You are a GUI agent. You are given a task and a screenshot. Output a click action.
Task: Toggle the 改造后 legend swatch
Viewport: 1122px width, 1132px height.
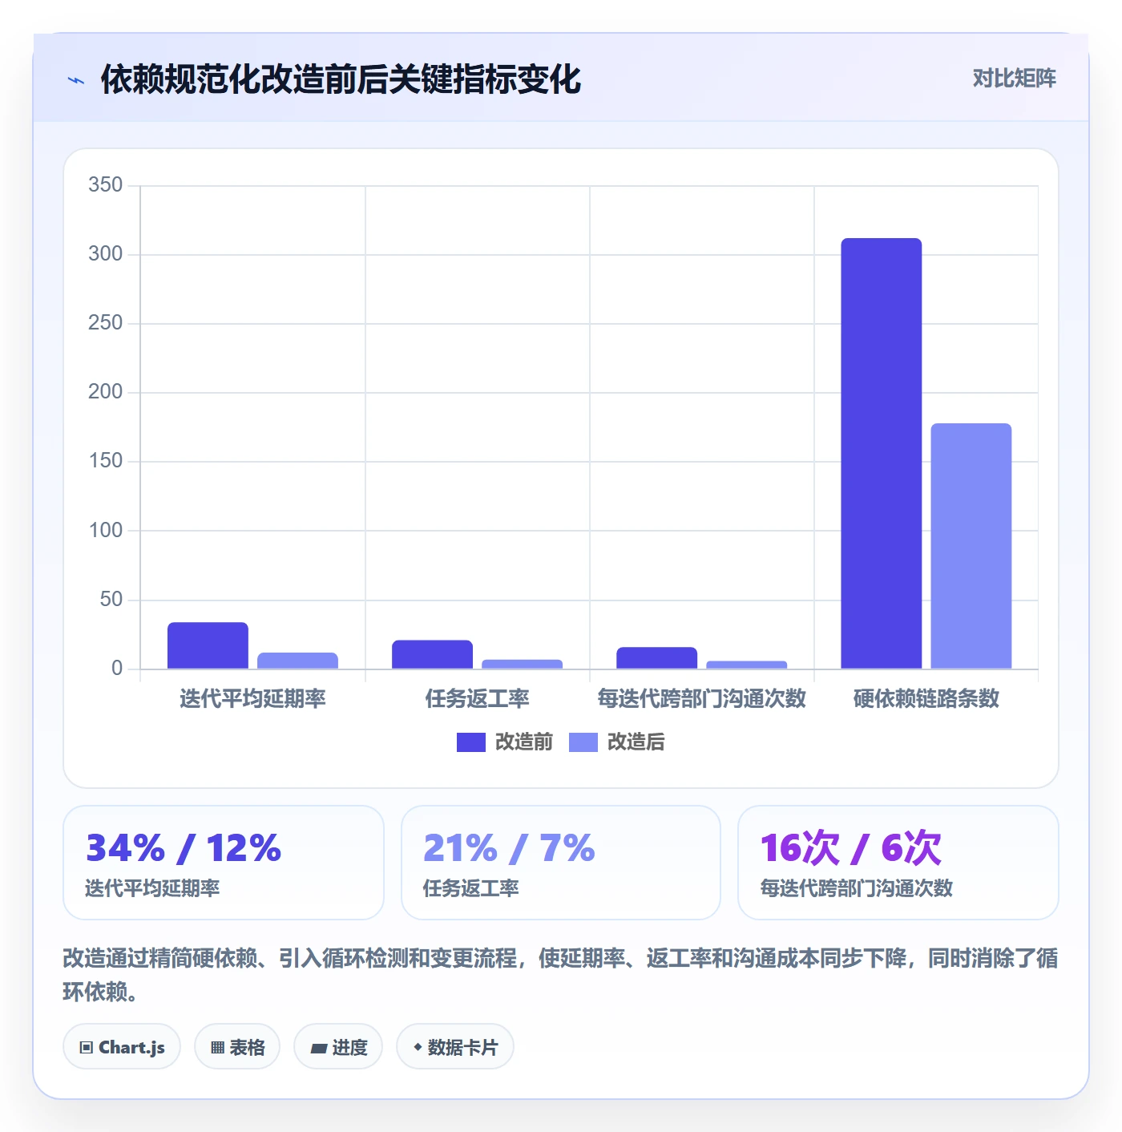pos(583,742)
